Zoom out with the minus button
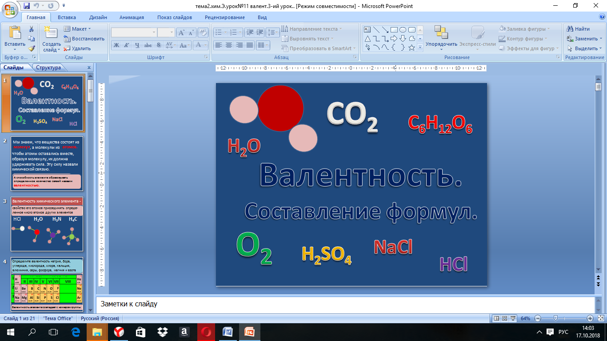The image size is (607, 341). [538, 318]
